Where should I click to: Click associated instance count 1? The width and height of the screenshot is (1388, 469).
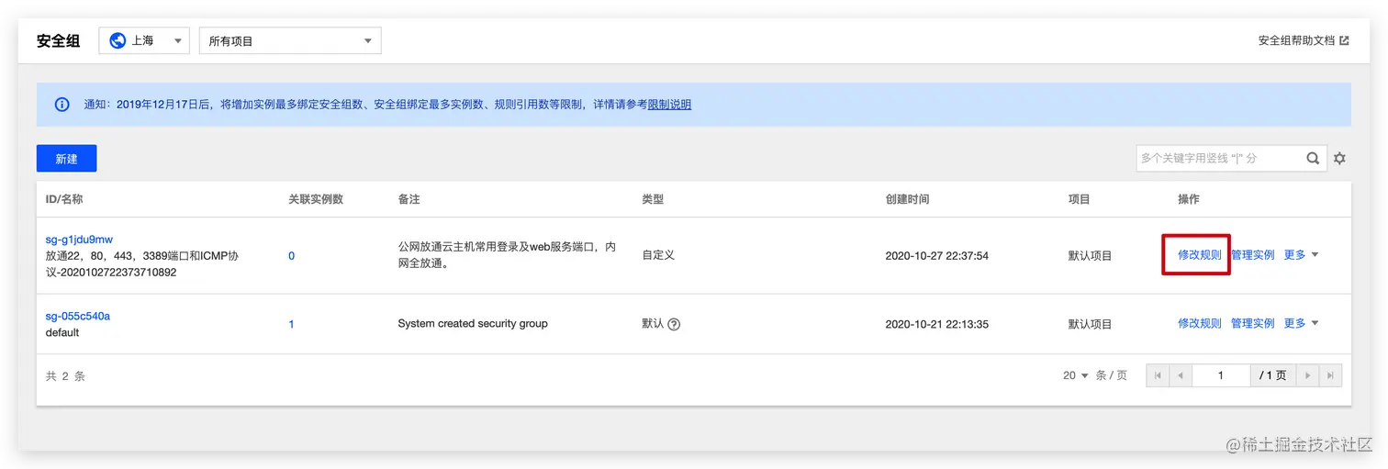pos(292,324)
